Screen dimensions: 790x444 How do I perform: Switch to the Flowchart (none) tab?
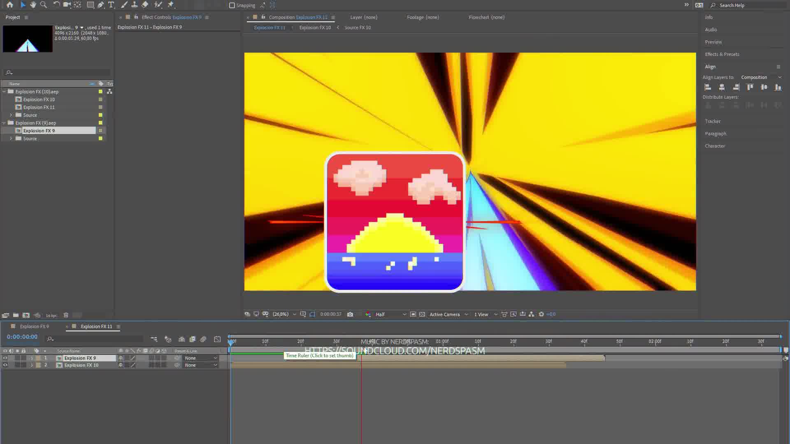[x=486, y=17]
